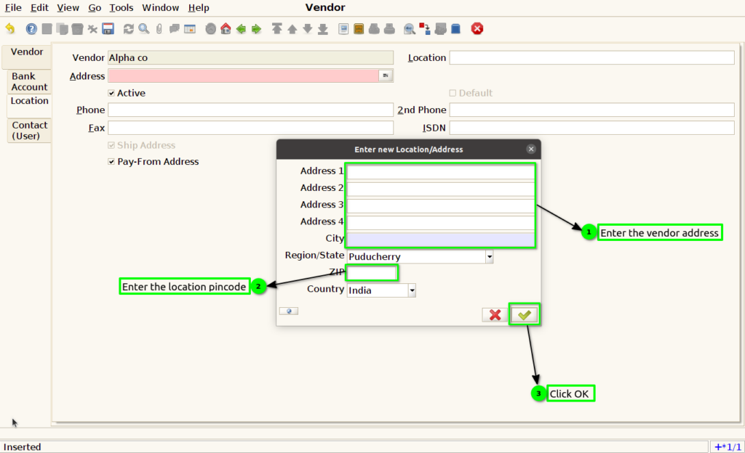Open the Tools menu

[121, 7]
